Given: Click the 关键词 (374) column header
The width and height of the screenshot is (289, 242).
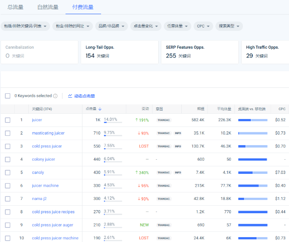Looking at the screenshot, I should 42,109.
